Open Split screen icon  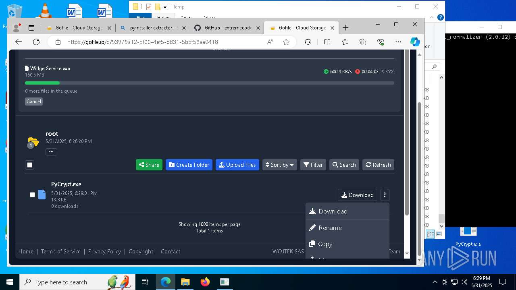click(327, 42)
